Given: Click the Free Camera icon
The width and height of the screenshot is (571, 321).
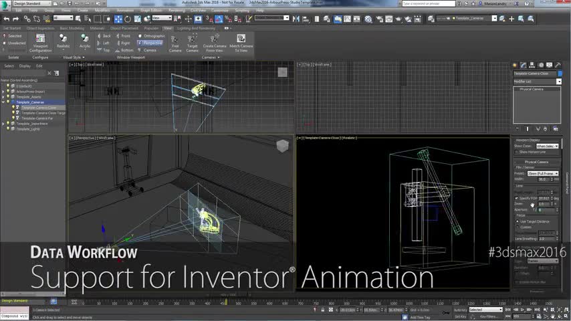Looking at the screenshot, I should (175, 43).
